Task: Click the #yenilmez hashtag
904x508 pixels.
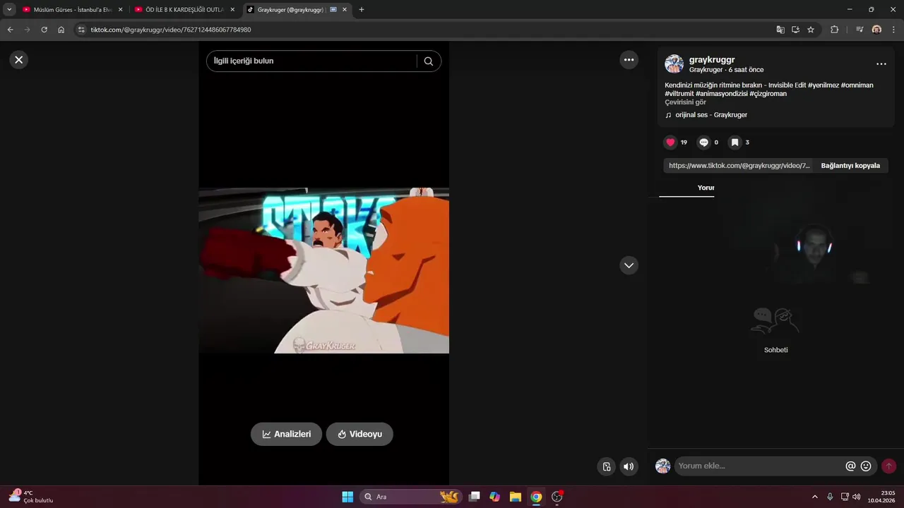Action: tap(823, 85)
